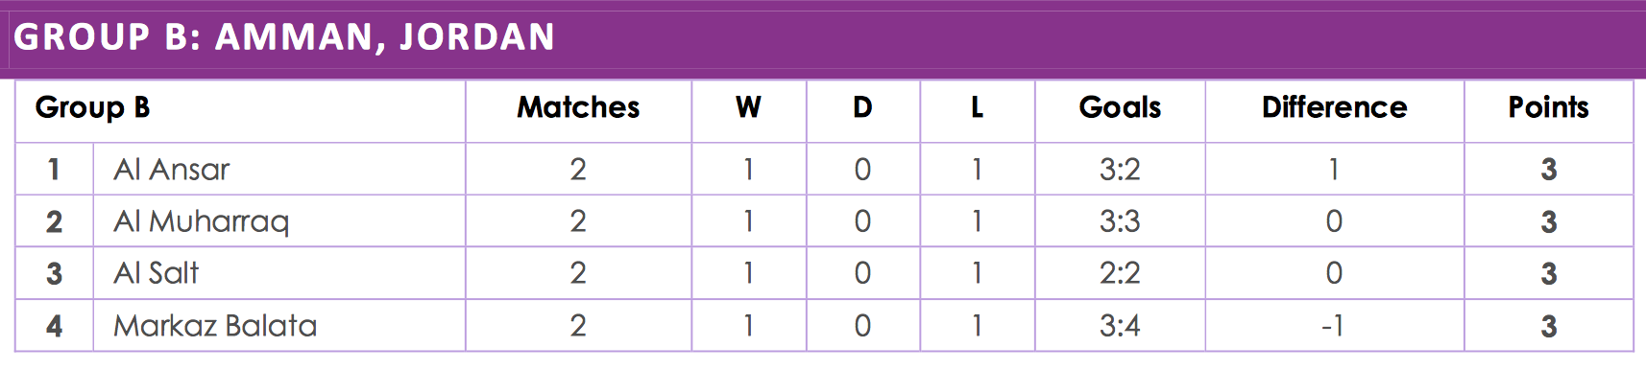Click the 3:3 goals cell for Al Muharraq
This screenshot has height=370, width=1646.
coord(1120,221)
